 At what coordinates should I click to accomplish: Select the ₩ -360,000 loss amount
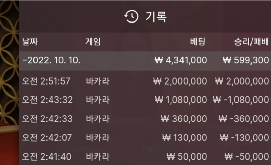point(244,119)
